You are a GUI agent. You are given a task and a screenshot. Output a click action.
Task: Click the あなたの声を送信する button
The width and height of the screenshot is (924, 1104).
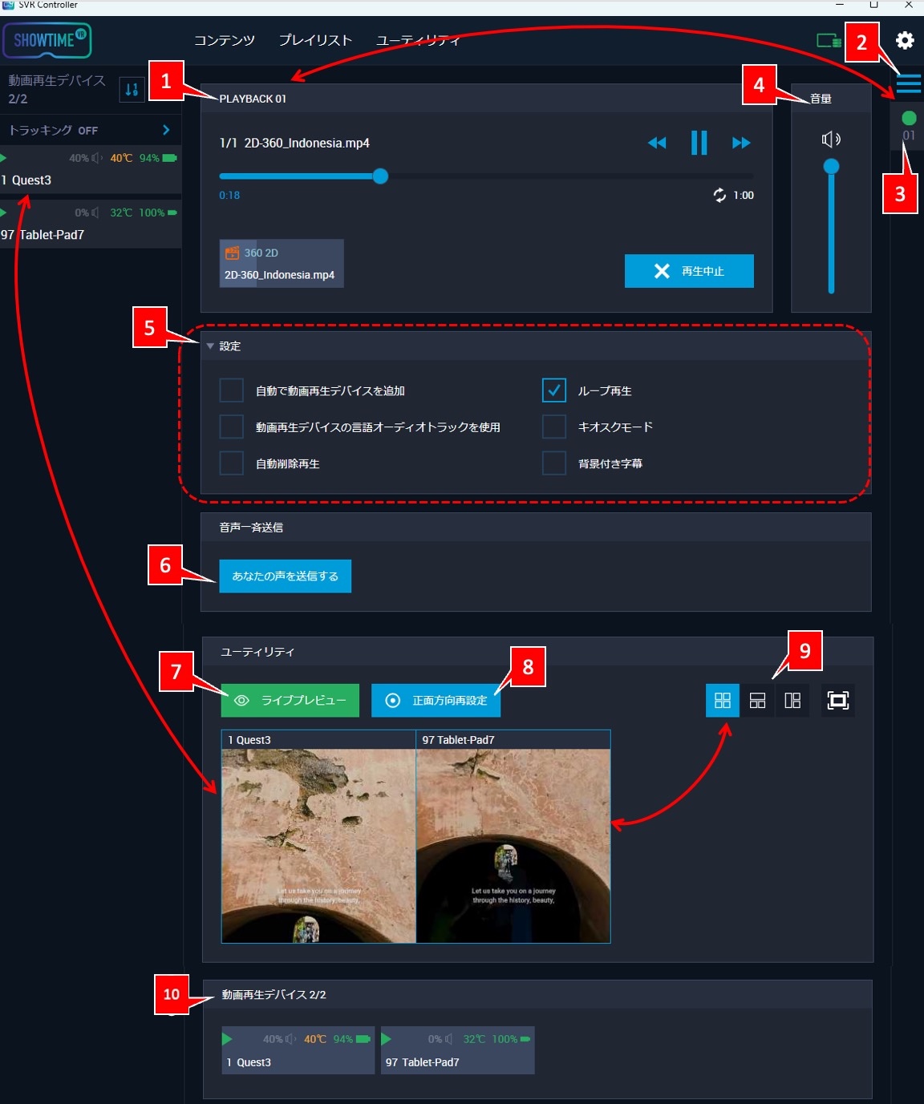pyautogui.click(x=286, y=576)
